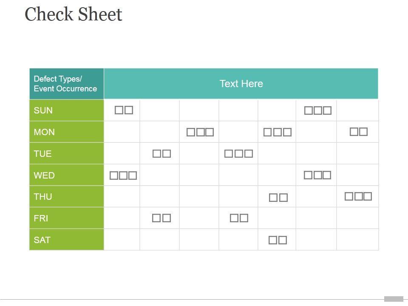Check the rightmost checkbox in the WED row

pyautogui.click(x=326, y=175)
